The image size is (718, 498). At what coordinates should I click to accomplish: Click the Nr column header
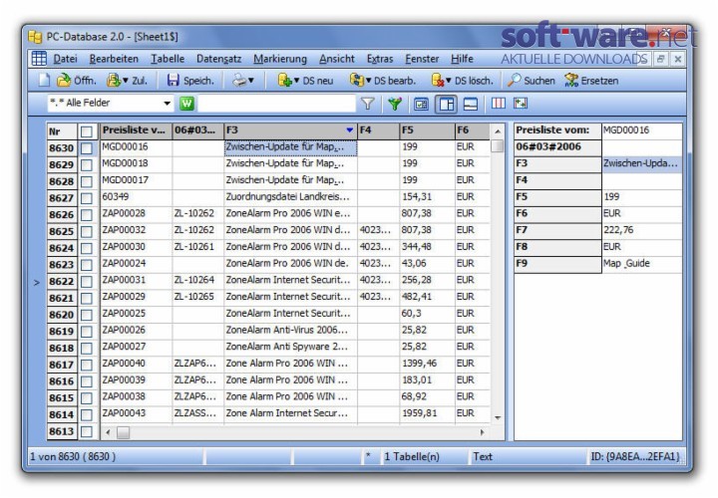point(62,131)
